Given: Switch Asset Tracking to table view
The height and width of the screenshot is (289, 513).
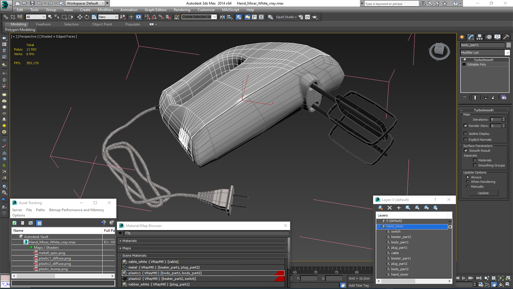Looking at the screenshot, I should click(39, 223).
